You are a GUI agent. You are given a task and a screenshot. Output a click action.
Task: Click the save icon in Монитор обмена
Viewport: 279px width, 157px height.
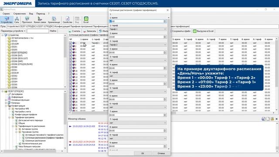(263, 119)
